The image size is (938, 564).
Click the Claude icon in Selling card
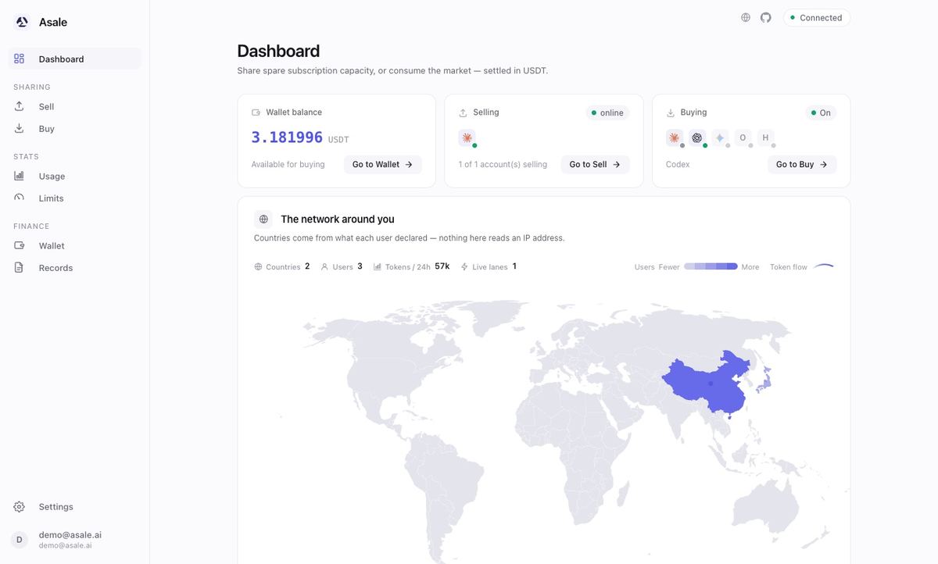point(467,137)
